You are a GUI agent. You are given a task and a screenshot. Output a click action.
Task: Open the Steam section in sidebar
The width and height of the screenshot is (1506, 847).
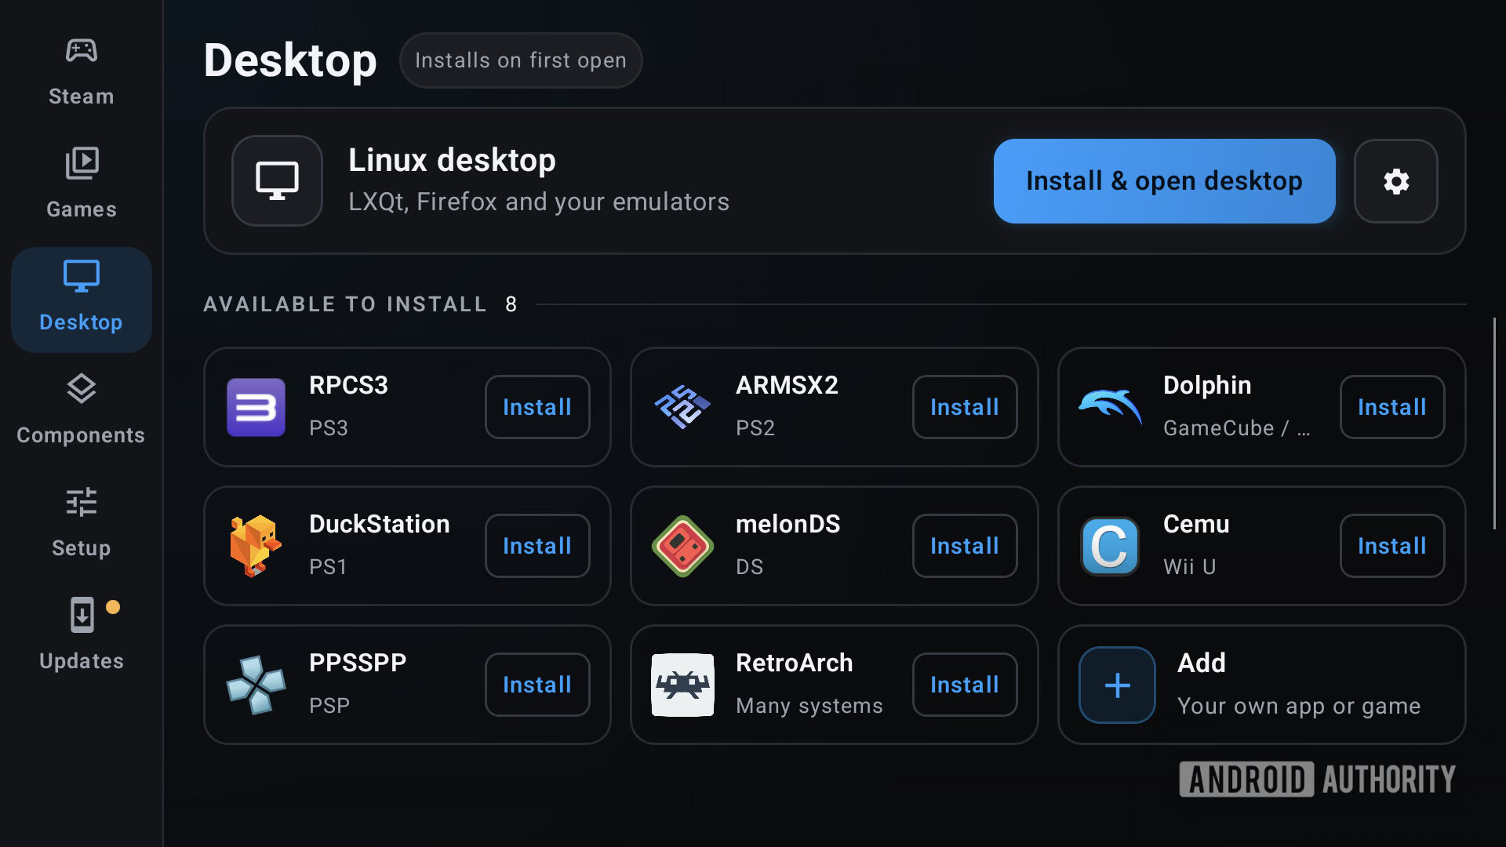point(81,72)
